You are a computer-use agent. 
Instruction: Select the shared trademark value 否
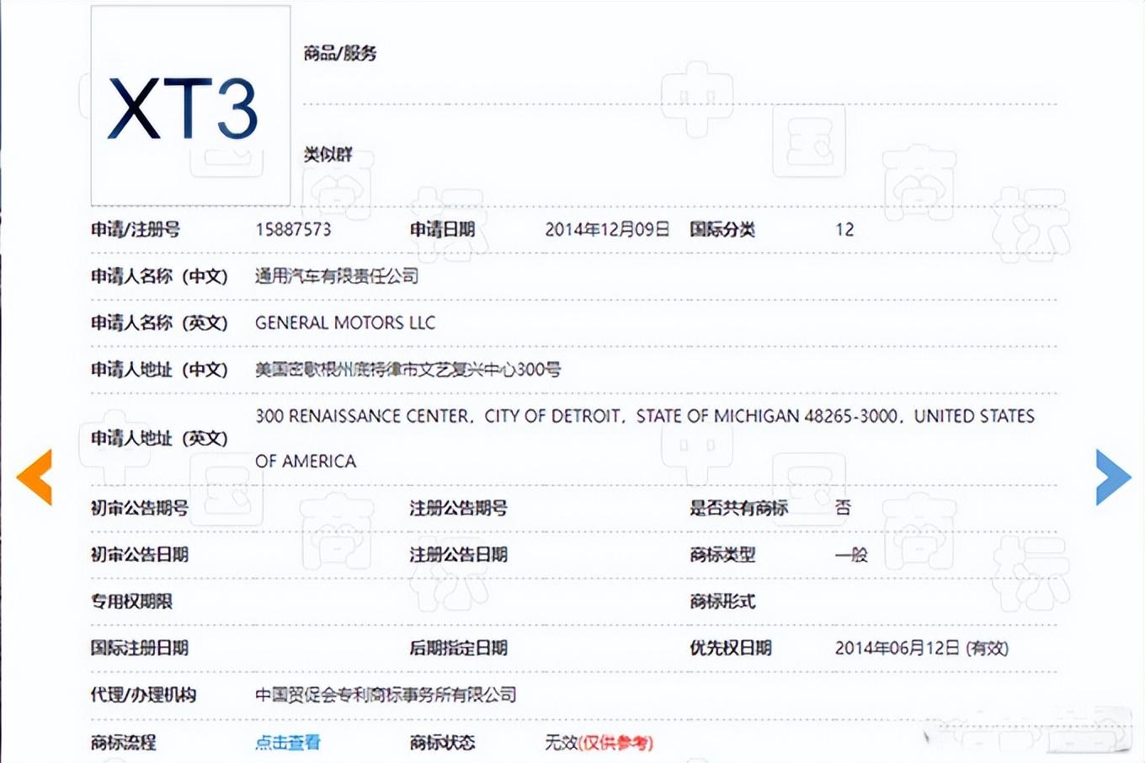(843, 508)
